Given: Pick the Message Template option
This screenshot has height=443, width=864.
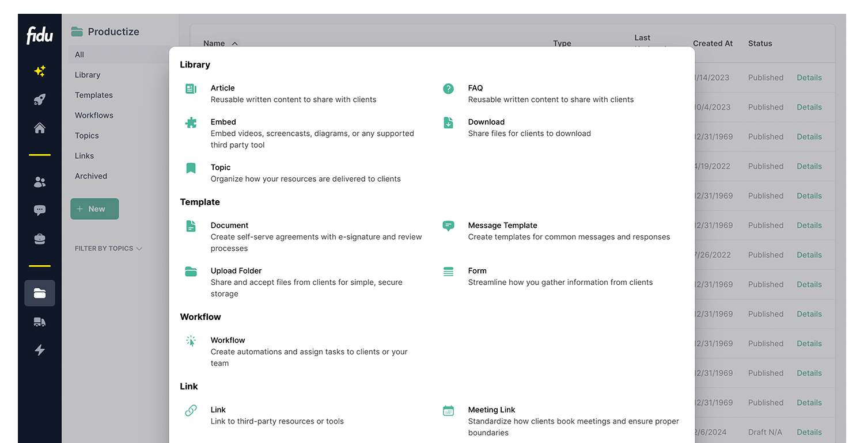Looking at the screenshot, I should coord(502,226).
